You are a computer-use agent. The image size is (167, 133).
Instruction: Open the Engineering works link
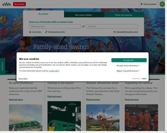[57, 32]
